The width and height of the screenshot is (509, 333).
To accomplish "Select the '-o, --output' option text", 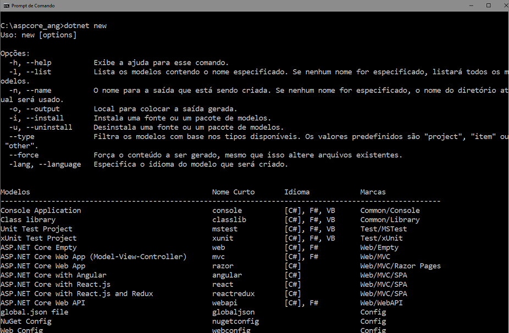I will click(x=35, y=109).
